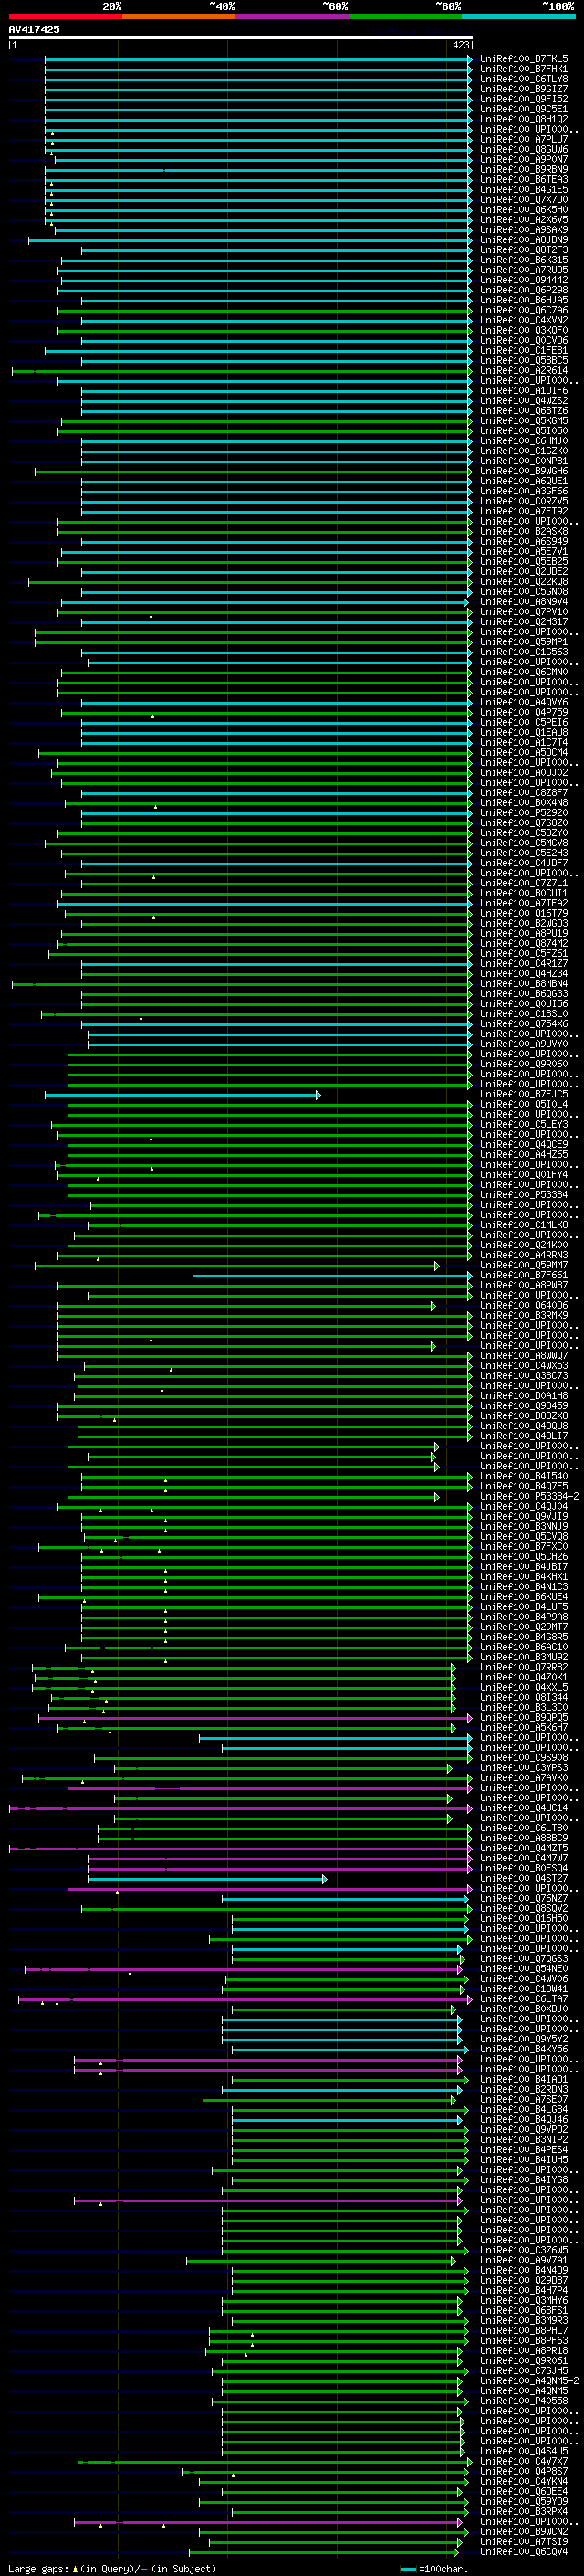Click the 423 query length label
The image size is (584, 2576).
pos(460,45)
